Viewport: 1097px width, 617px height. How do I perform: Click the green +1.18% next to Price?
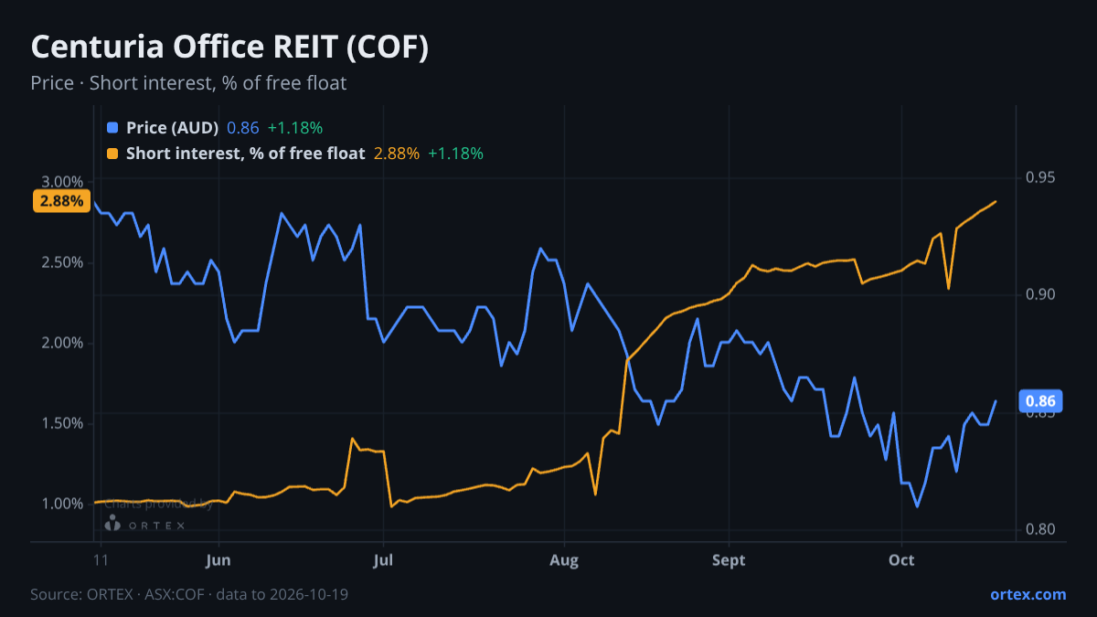click(x=295, y=128)
